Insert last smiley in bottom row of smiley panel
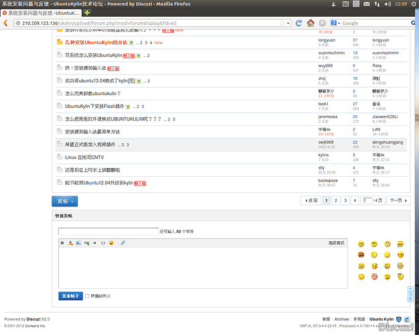The width and height of the screenshot is (419, 335). click(400, 277)
